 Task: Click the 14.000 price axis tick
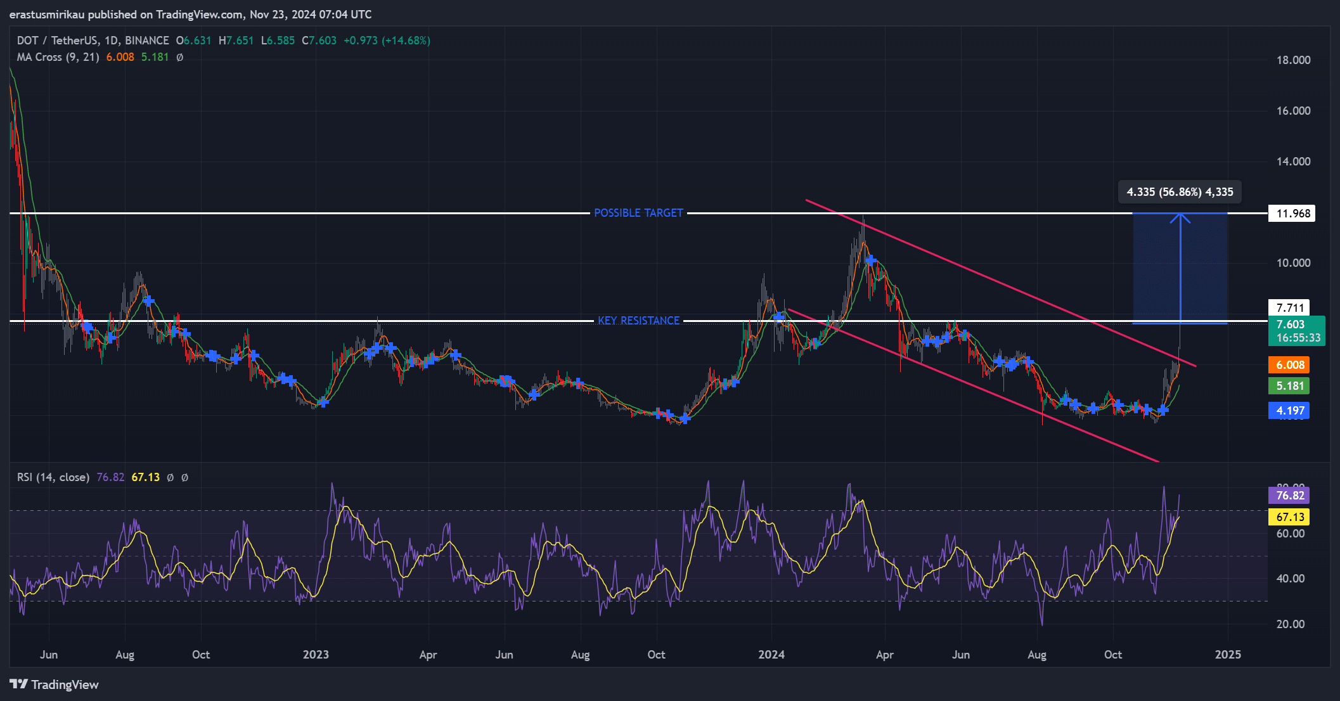click(x=1293, y=161)
